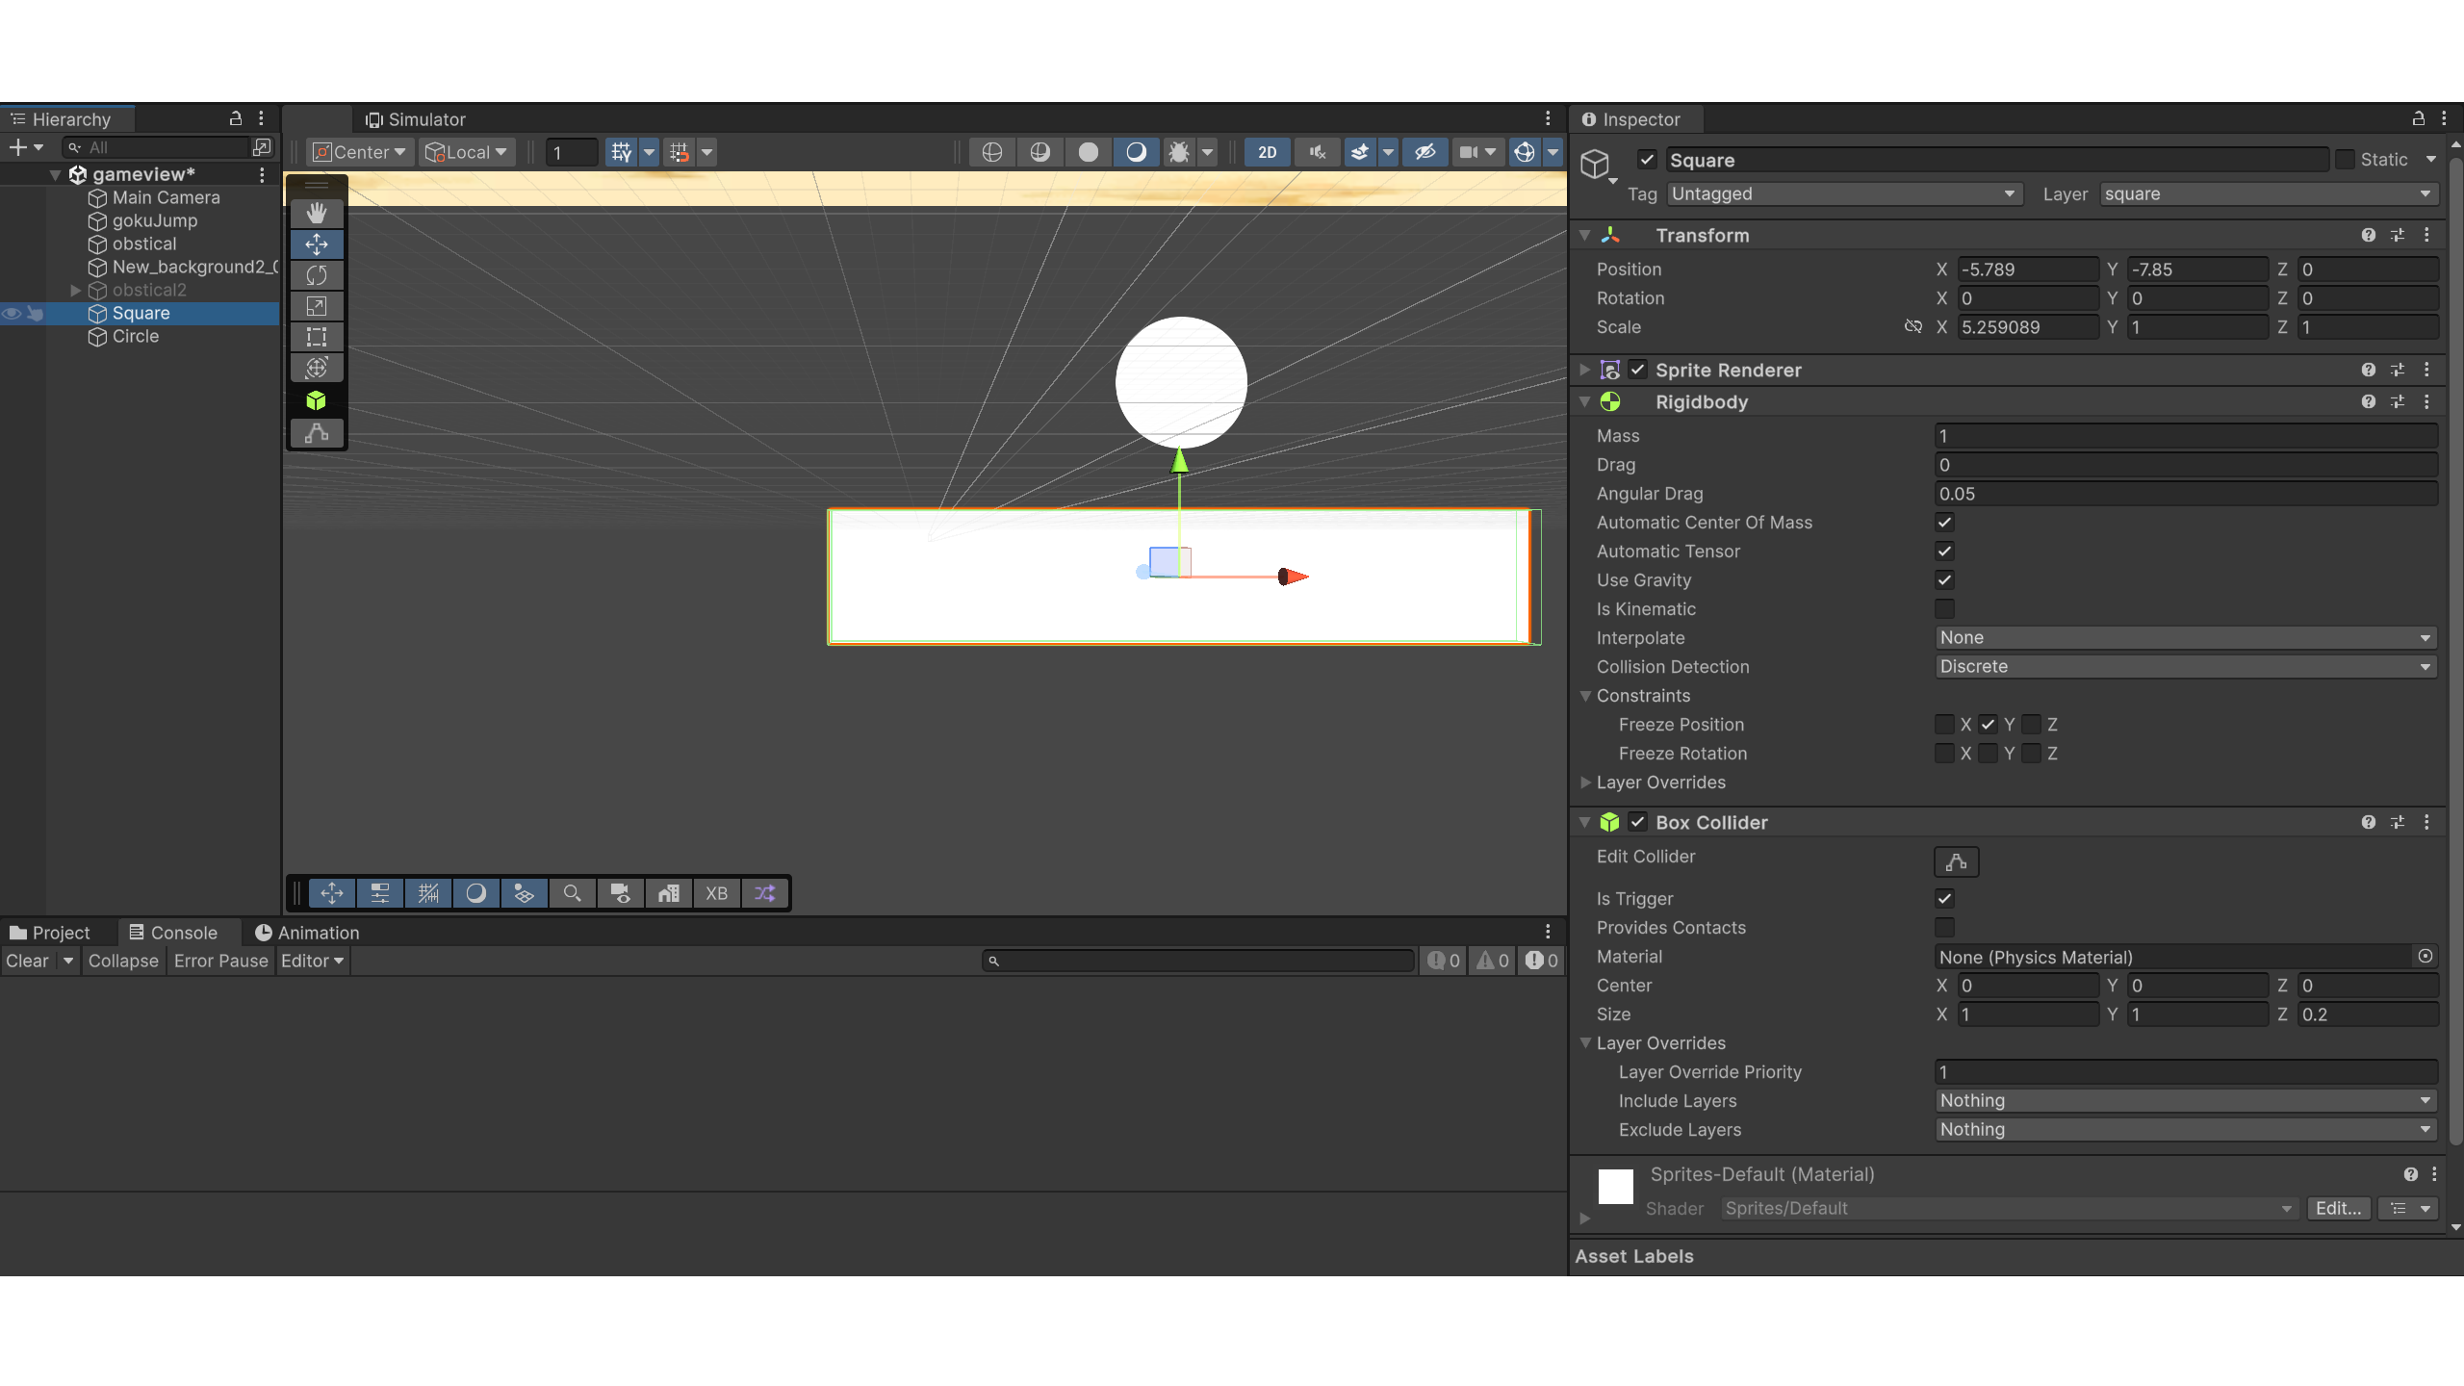Image resolution: width=2464 pixels, height=1386 pixels.
Task: Uncheck Automatic Tensor
Action: pos(1944,552)
